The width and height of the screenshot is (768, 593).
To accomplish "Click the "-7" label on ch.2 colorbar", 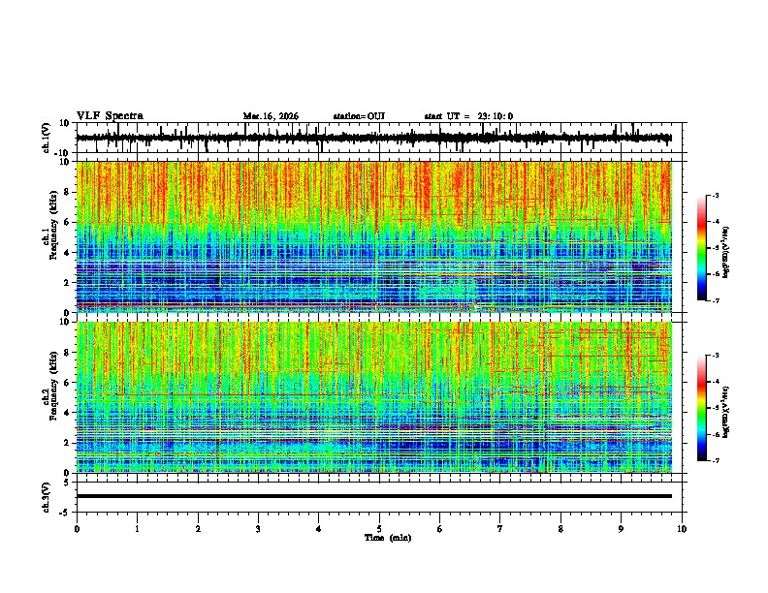I will click(x=716, y=461).
